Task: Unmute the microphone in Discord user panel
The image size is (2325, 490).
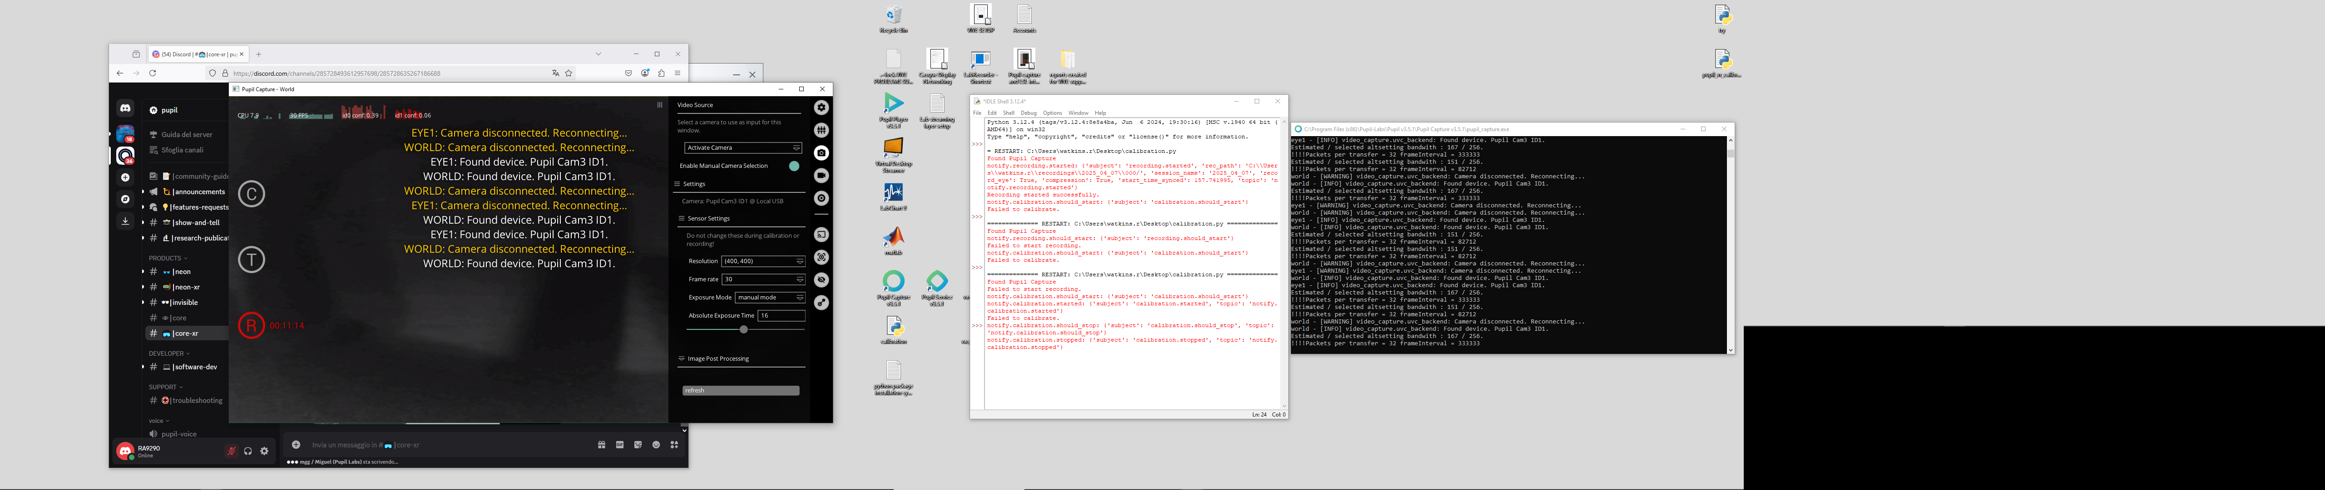Action: pyautogui.click(x=231, y=451)
